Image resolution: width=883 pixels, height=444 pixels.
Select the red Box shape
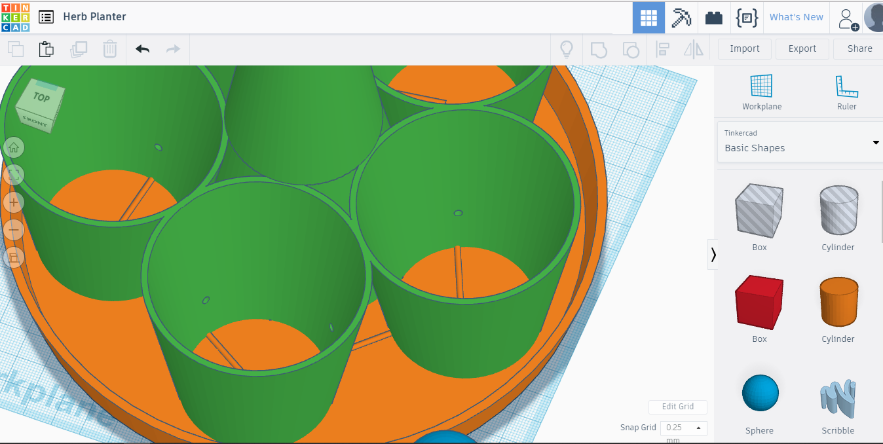759,303
